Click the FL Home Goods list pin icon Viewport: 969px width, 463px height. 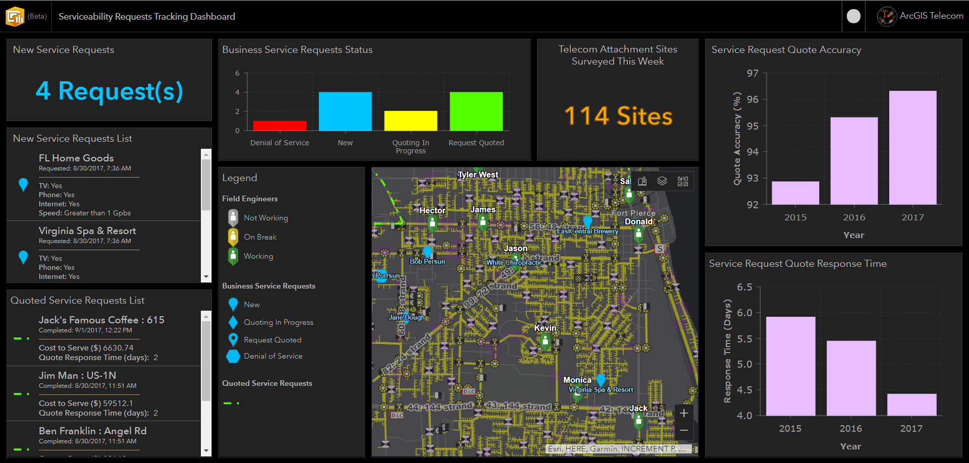point(23,185)
